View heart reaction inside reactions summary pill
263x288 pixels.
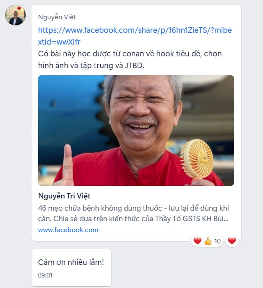198,241
